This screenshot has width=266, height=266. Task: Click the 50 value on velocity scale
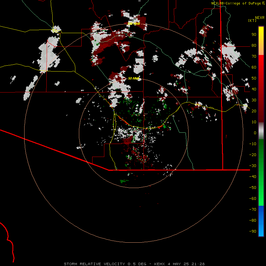[x=254, y=78]
